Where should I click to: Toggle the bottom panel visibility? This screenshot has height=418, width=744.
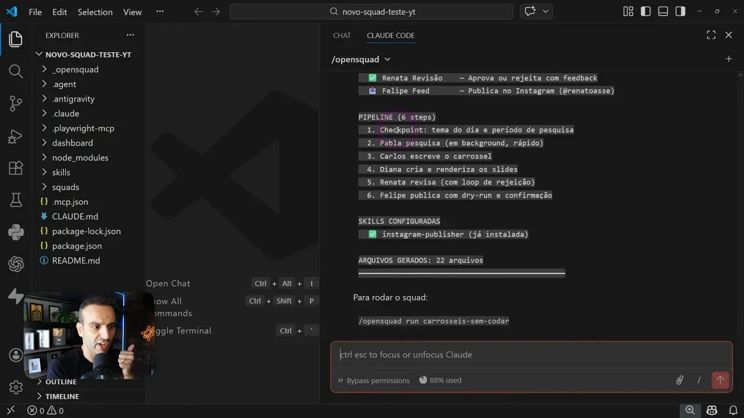[663, 11]
